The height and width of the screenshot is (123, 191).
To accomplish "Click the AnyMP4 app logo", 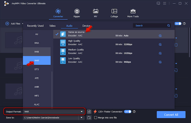I will point(6,3).
